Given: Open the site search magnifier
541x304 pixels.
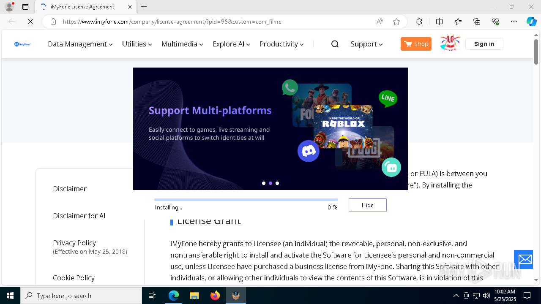Looking at the screenshot, I should (335, 44).
